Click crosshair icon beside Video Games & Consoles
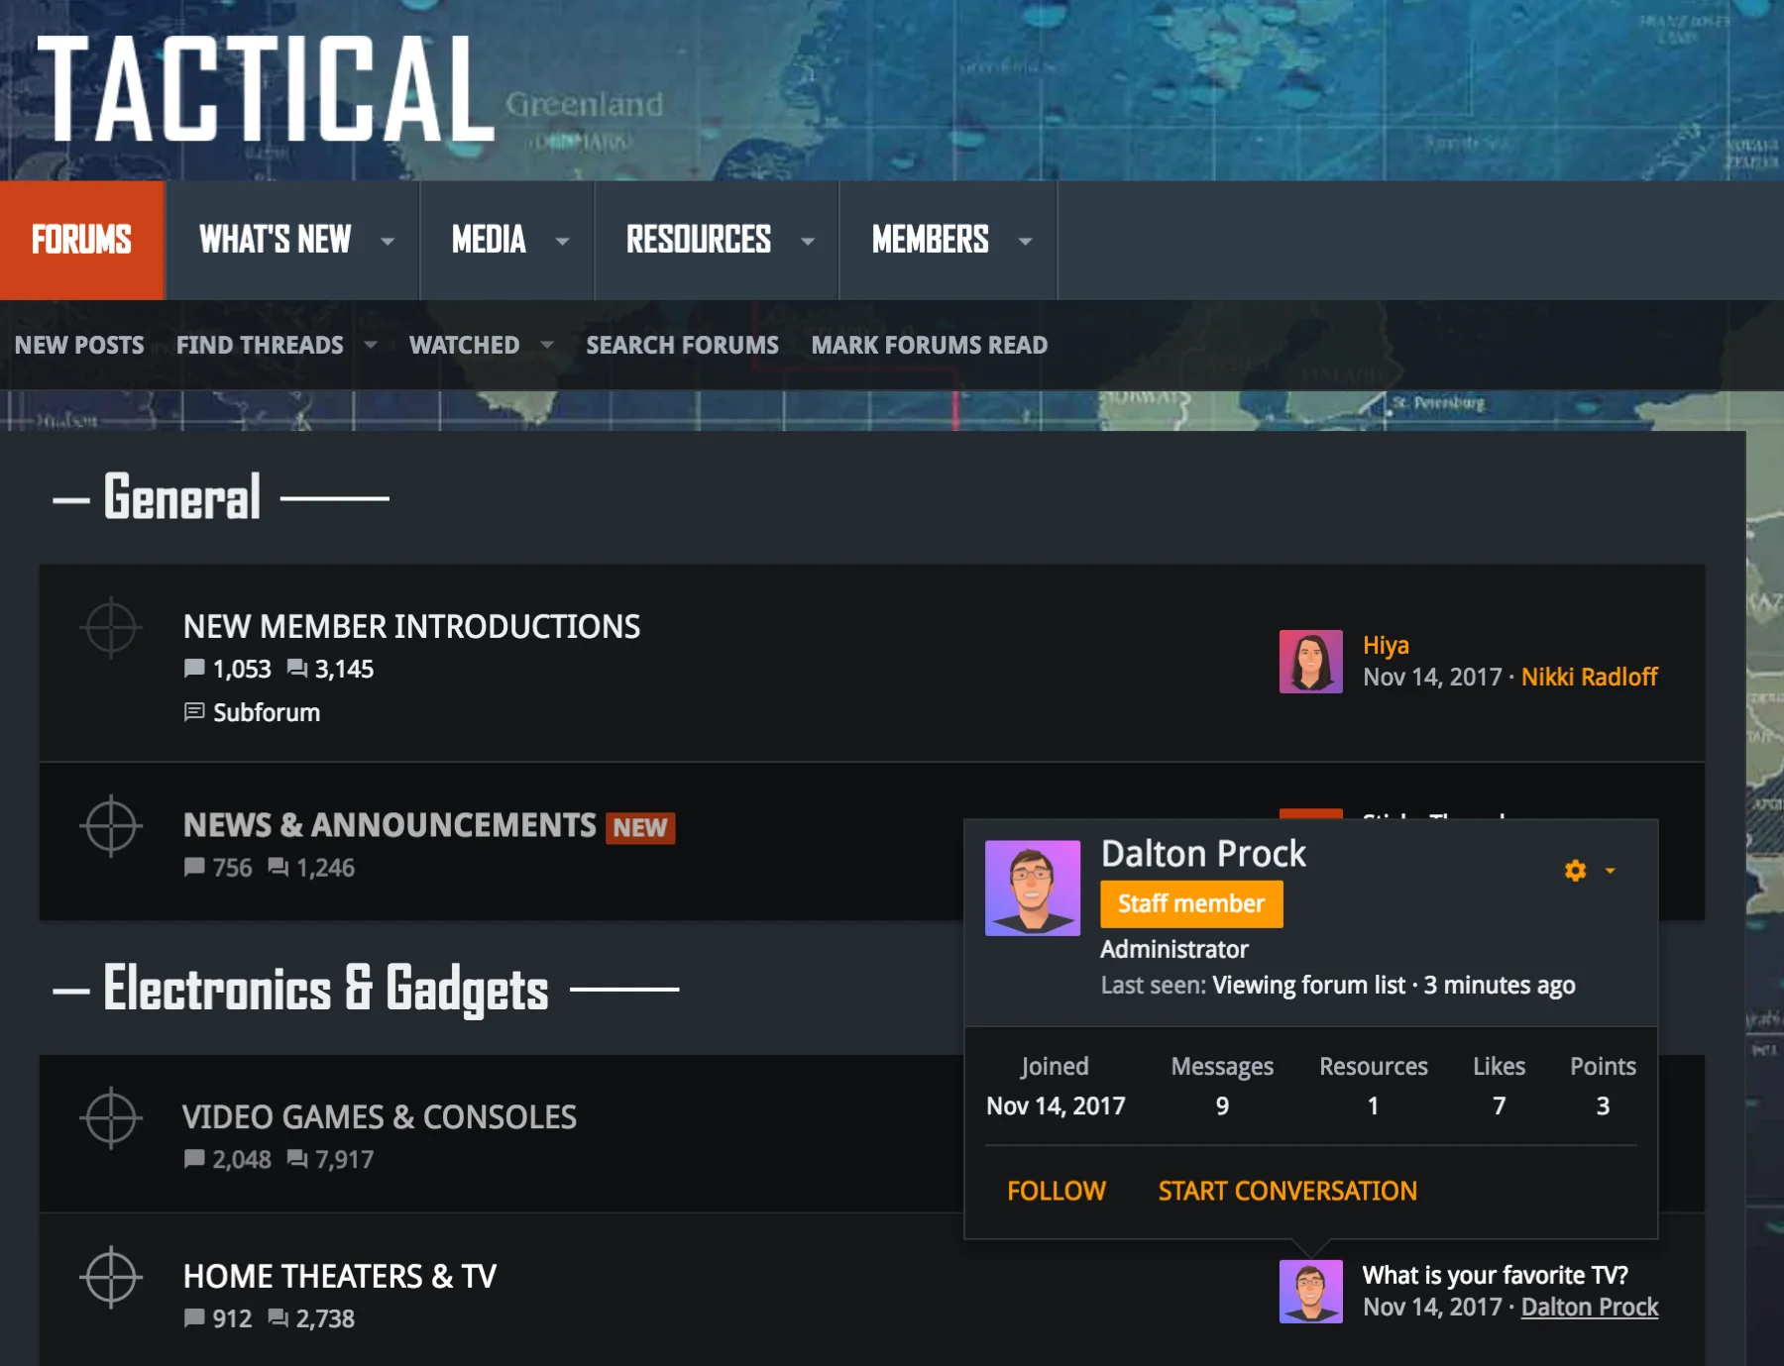 pyautogui.click(x=111, y=1118)
